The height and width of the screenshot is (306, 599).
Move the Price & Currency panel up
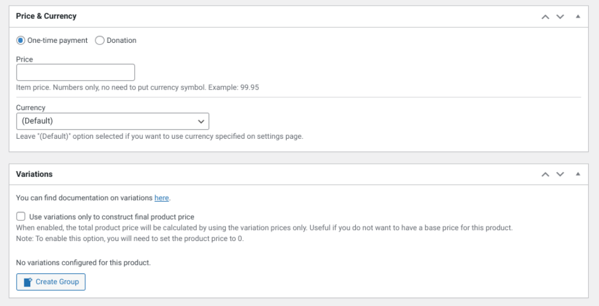(x=545, y=17)
